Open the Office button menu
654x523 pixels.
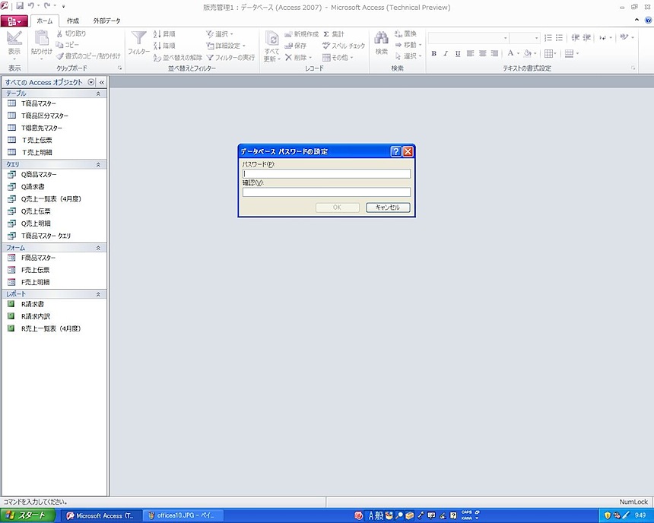14,21
